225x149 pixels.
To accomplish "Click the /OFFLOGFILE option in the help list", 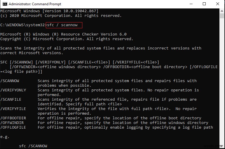I will 13,127.
